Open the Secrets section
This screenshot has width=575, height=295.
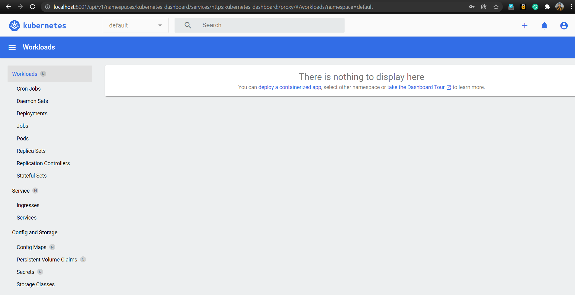[x=25, y=272]
